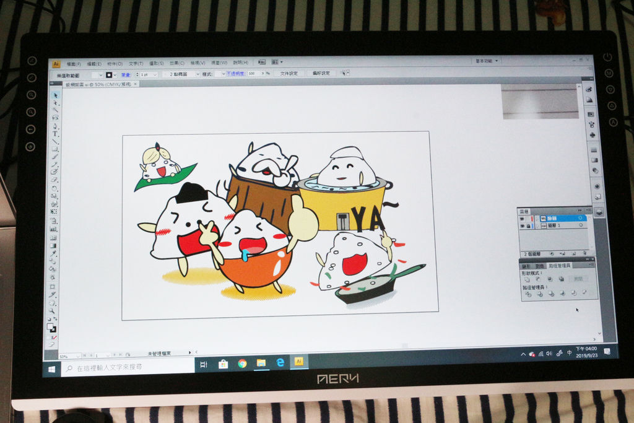Open the 效果(C) menu
This screenshot has height=423, width=634.
pos(177,63)
